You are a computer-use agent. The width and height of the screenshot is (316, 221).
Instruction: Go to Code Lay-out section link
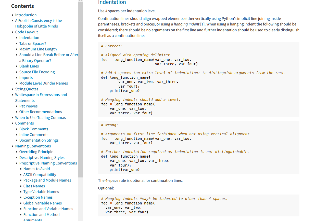tap(27, 32)
